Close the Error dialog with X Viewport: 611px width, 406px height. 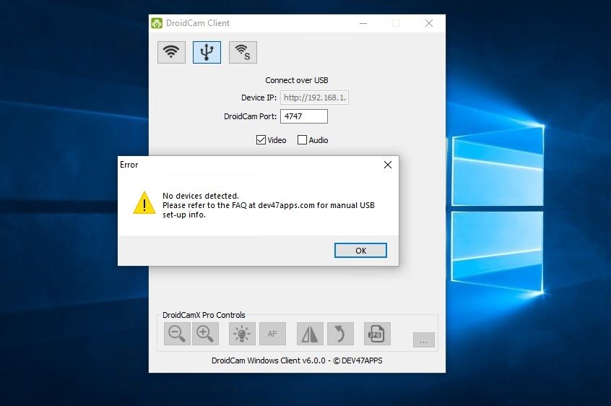tap(388, 165)
